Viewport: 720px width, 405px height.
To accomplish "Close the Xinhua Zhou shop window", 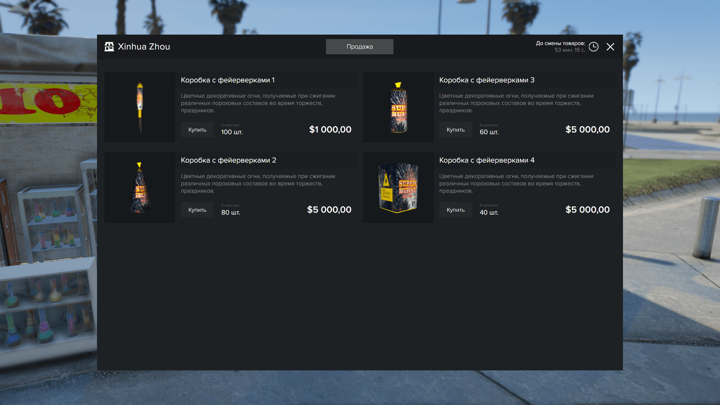I will (610, 47).
